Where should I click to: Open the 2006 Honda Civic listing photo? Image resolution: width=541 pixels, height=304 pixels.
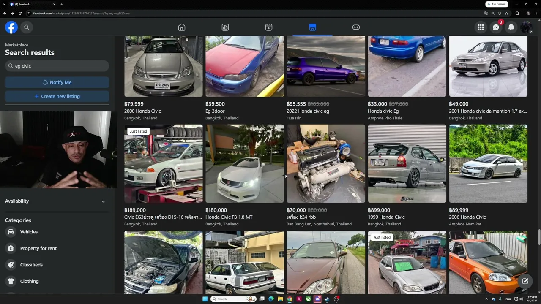488,163
